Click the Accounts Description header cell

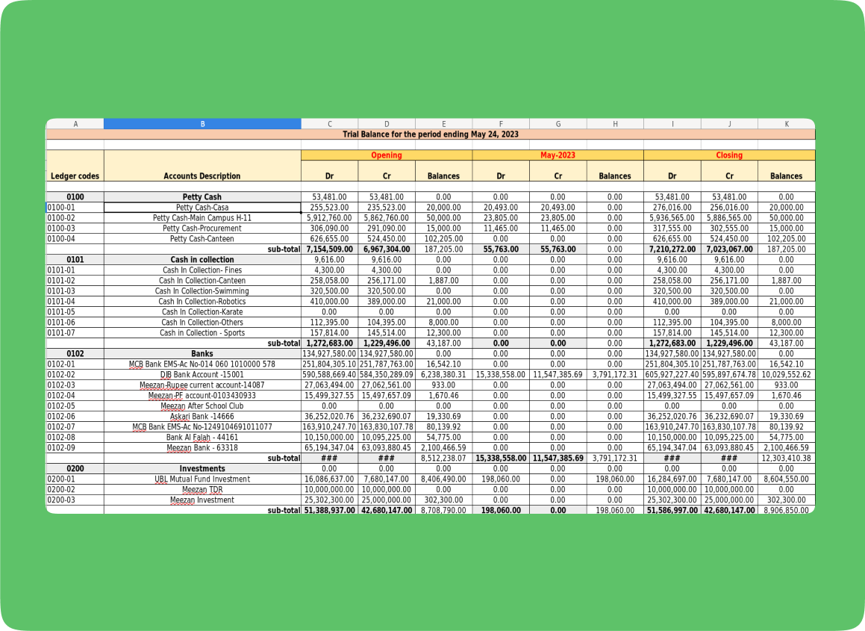[x=202, y=176]
